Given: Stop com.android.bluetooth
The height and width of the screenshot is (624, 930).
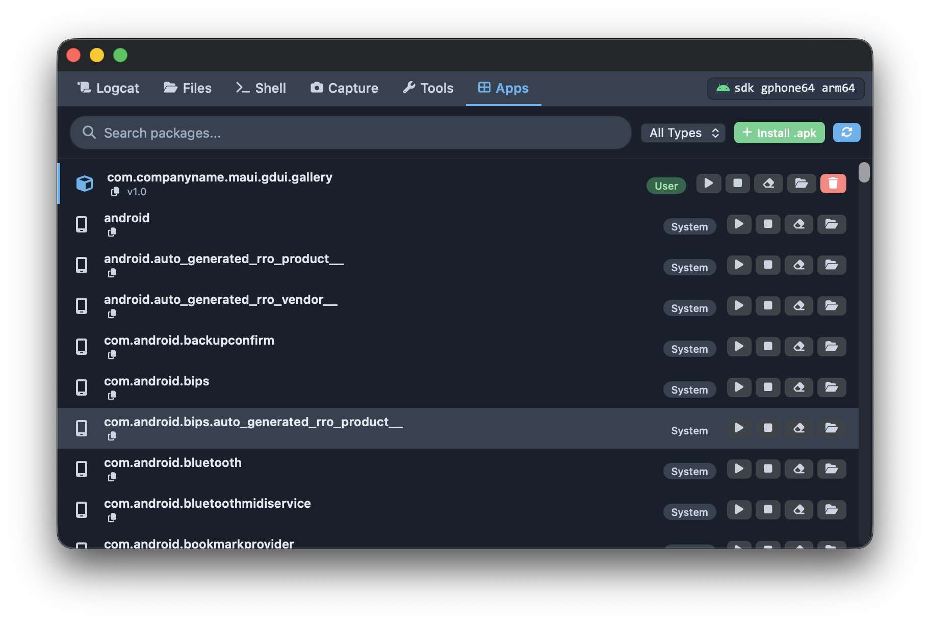Looking at the screenshot, I should (768, 469).
